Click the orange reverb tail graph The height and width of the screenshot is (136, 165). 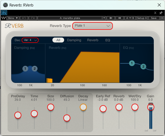93,68
